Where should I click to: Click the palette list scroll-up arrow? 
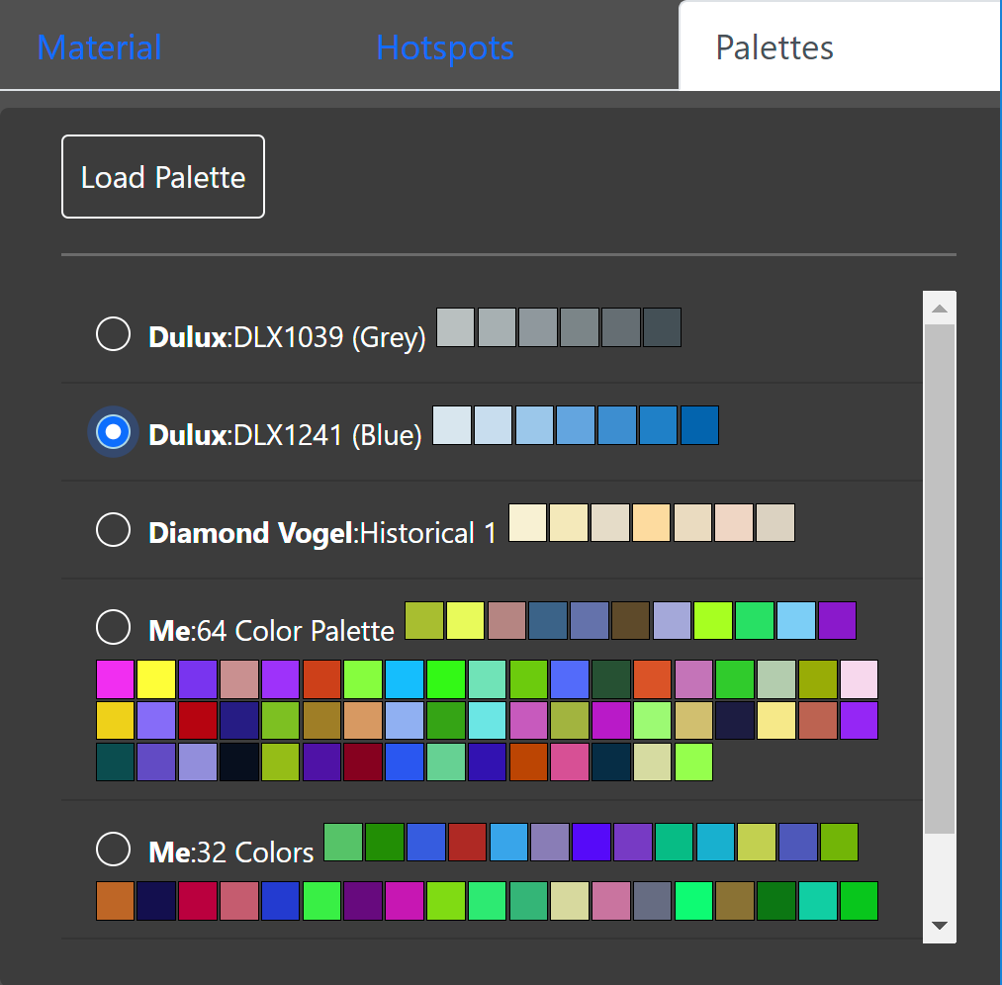point(940,309)
